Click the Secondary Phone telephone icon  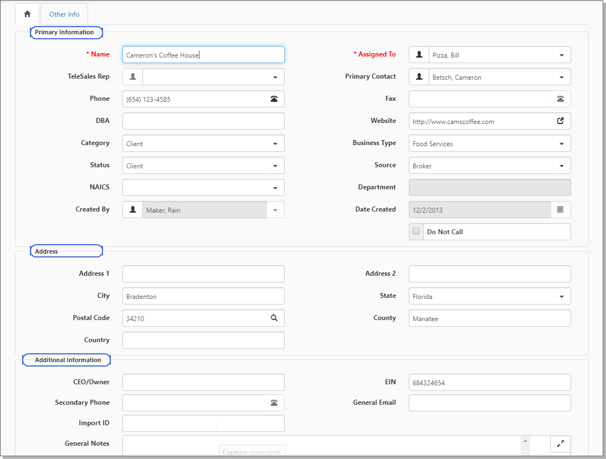274,403
